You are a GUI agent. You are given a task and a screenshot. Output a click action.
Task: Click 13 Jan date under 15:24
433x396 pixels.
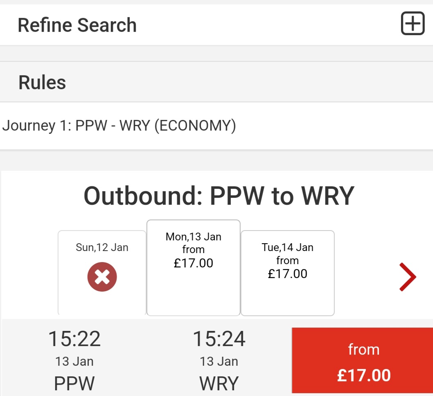[219, 362]
